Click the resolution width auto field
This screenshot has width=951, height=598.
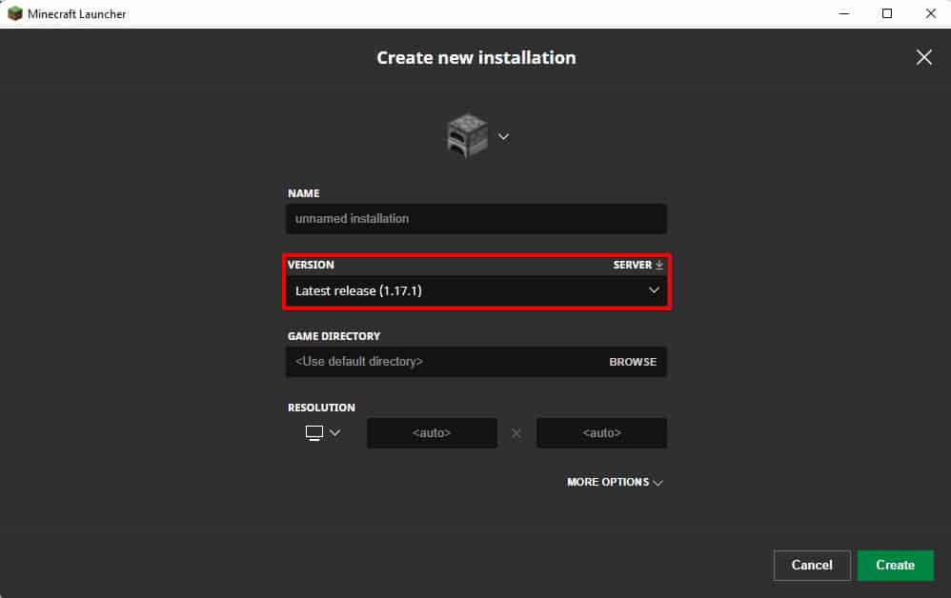tap(432, 432)
